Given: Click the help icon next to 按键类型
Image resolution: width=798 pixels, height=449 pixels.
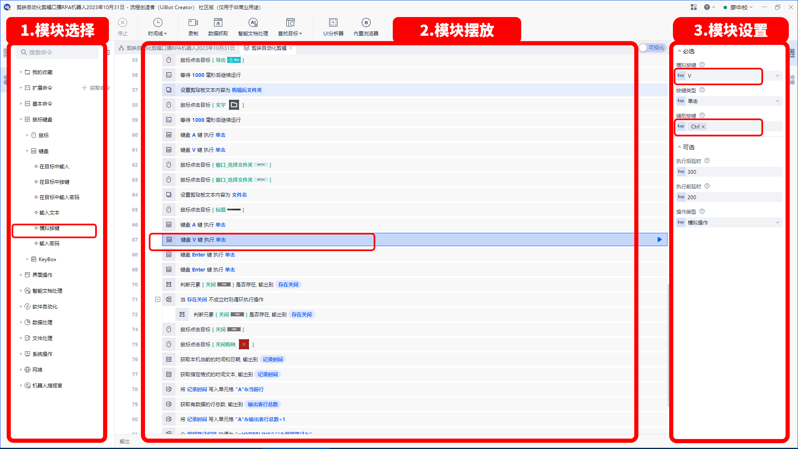Looking at the screenshot, I should click(702, 90).
